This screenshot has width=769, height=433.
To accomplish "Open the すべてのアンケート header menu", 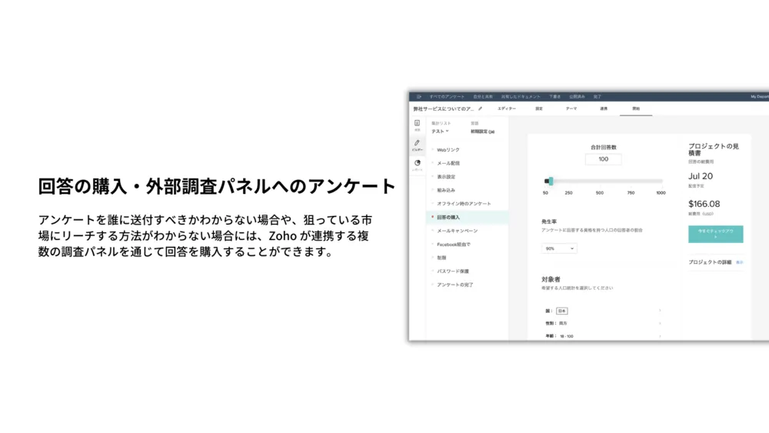I will click(x=447, y=97).
